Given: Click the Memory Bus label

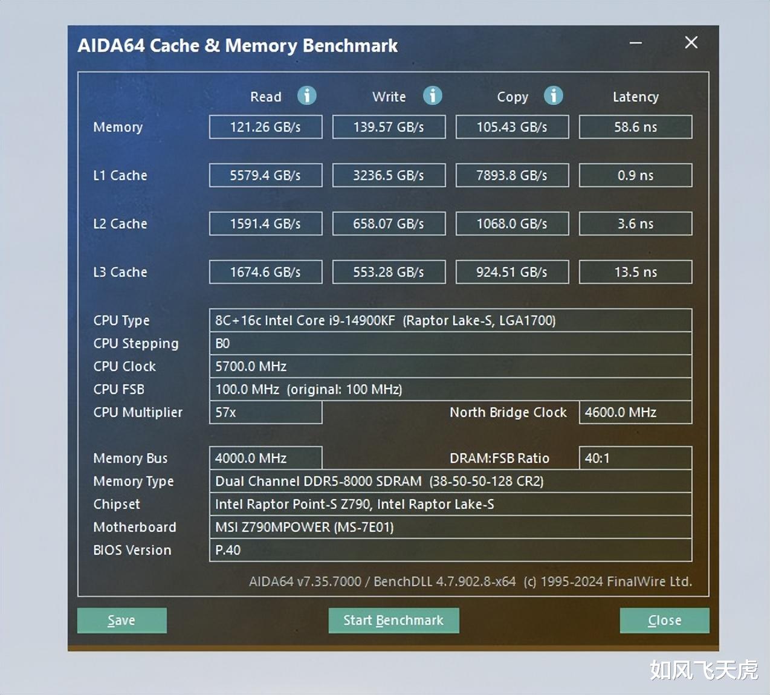Looking at the screenshot, I should [x=131, y=459].
